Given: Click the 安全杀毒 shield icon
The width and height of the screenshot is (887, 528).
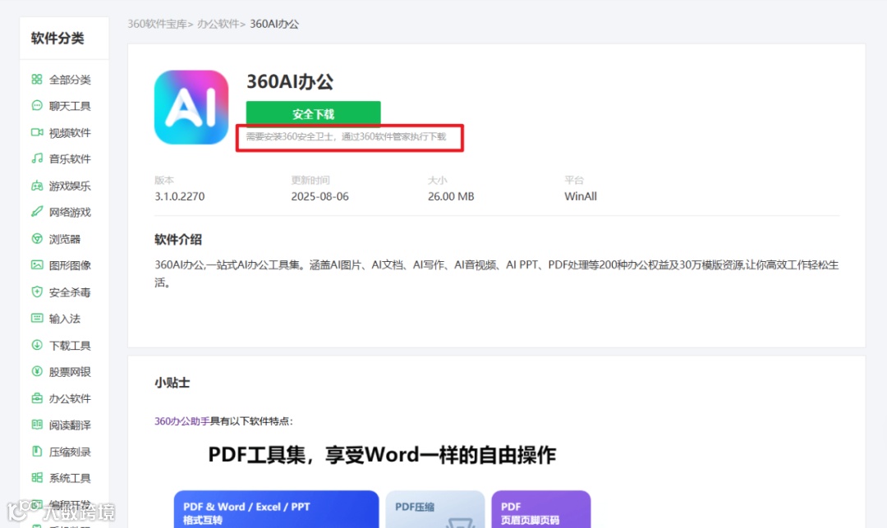Looking at the screenshot, I should [x=37, y=292].
